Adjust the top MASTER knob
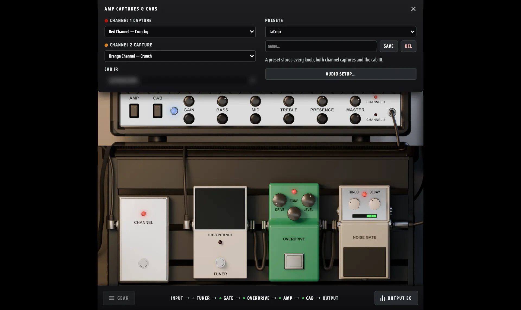521x310 pixels. [x=355, y=101]
